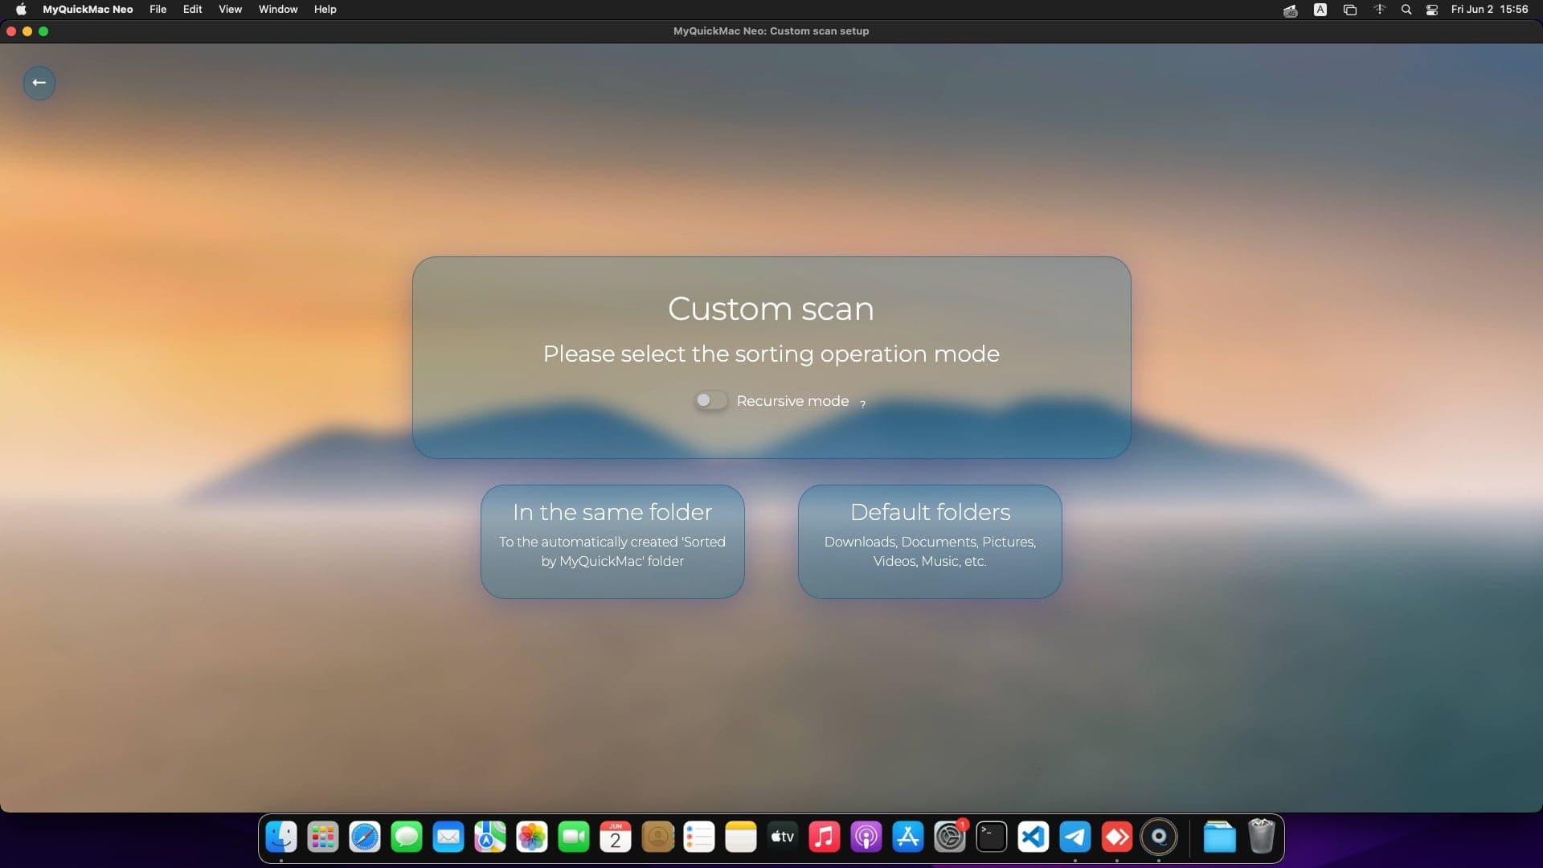Viewport: 1543px width, 868px height.
Task: Open the File menu
Action: [158, 10]
